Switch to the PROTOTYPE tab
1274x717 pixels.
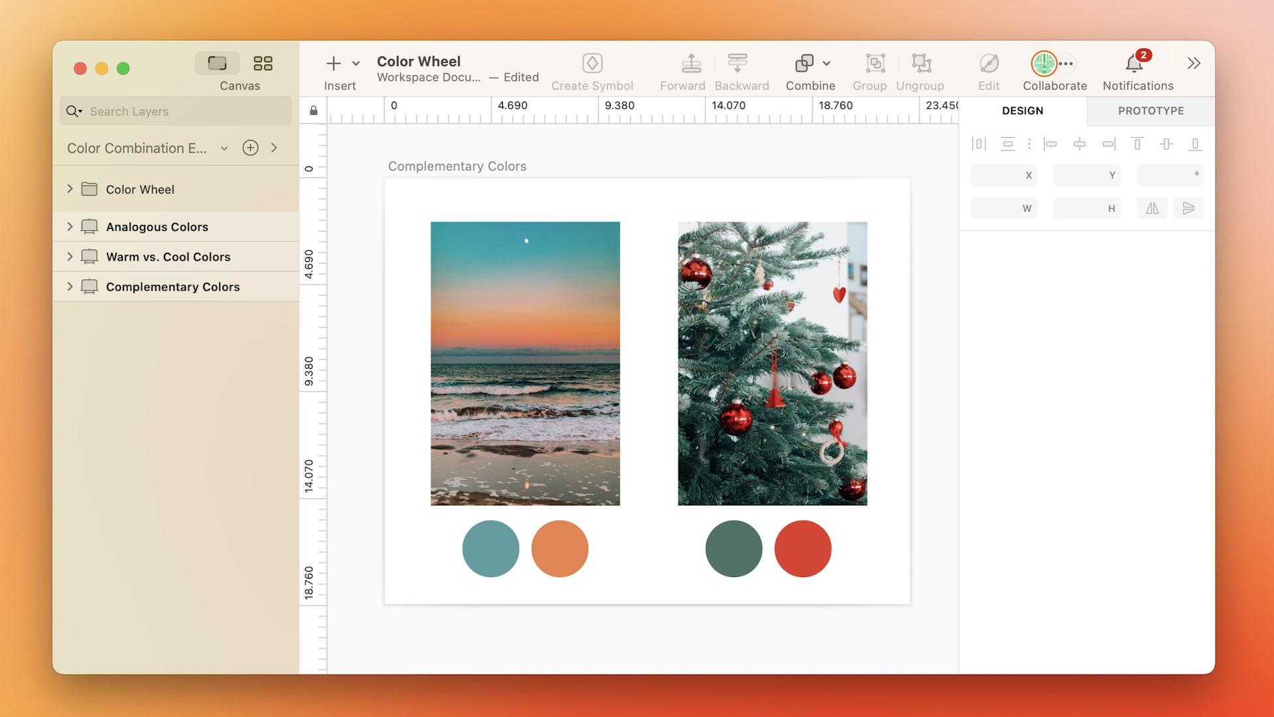(x=1151, y=111)
